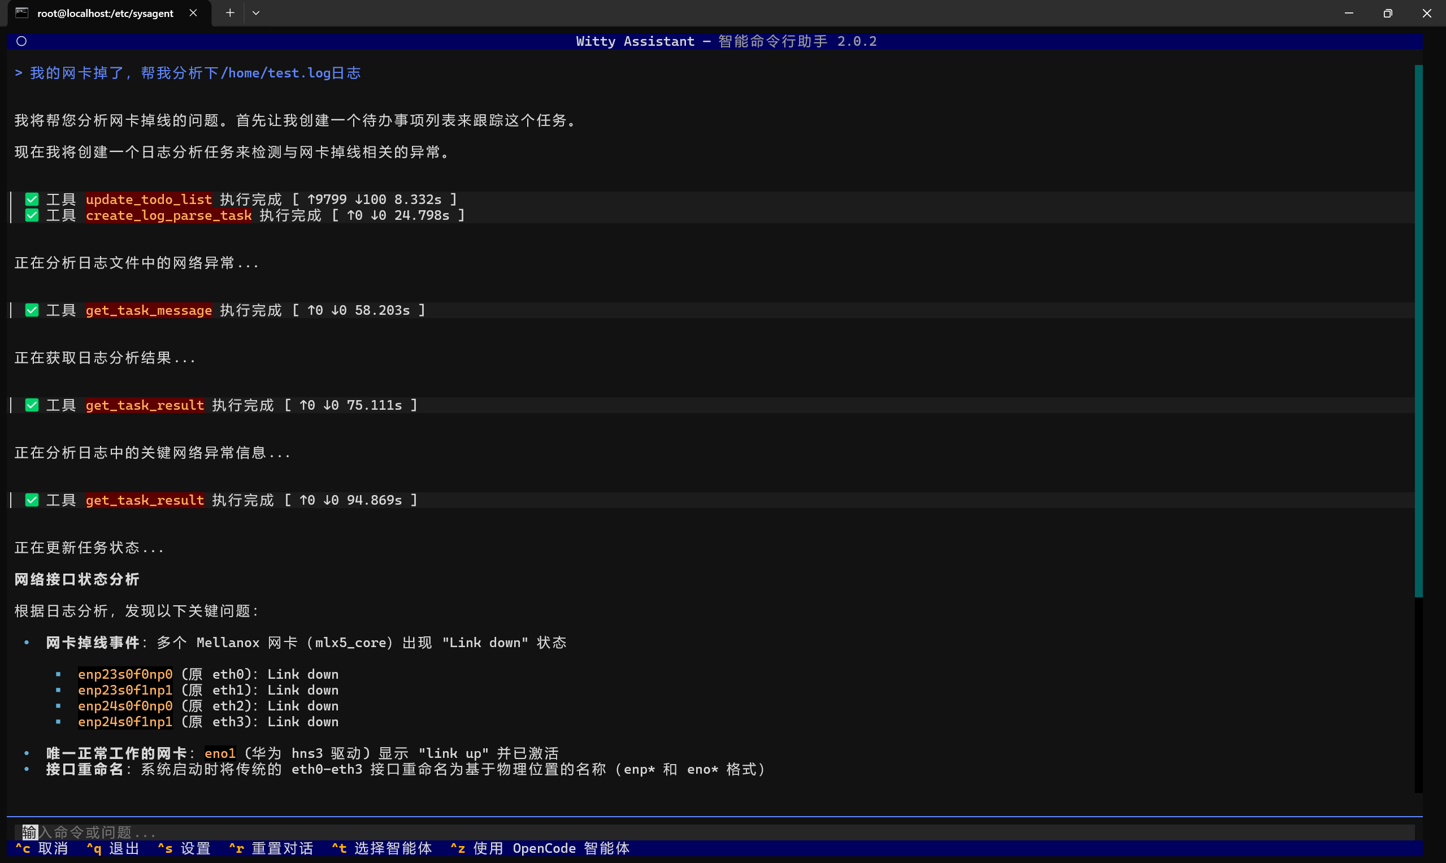This screenshot has height=863, width=1446.
Task: Open 选择智能体 from the bottom bar
Action: point(381,848)
